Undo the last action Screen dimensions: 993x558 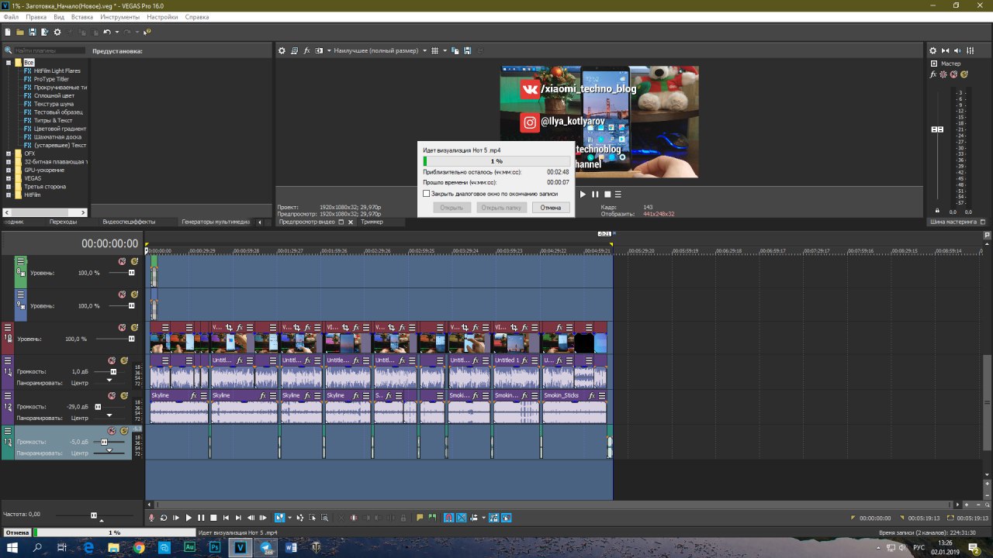click(106, 32)
